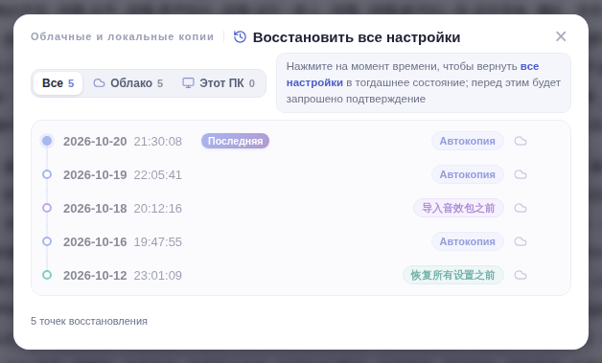602x363 pixels.
Task: Click the 导入音效包之前 tag
Action: point(458,208)
